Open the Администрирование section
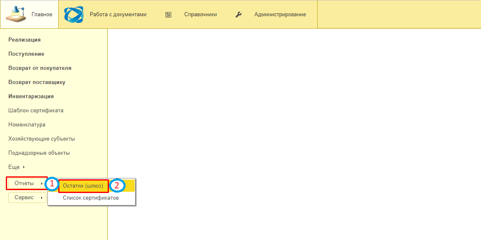This screenshot has width=481, height=240. (x=280, y=15)
